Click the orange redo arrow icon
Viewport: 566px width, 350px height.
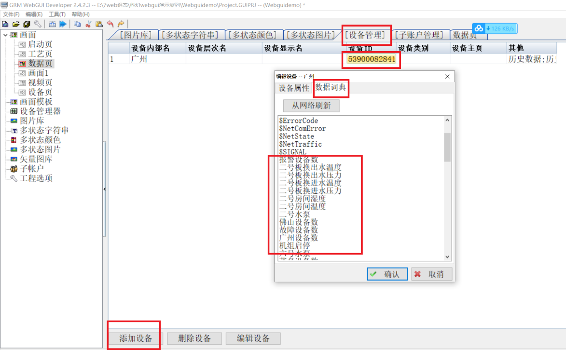[121, 24]
